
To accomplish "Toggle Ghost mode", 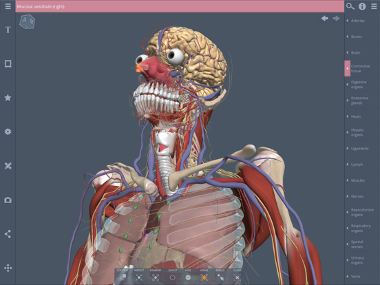I will (x=172, y=275).
